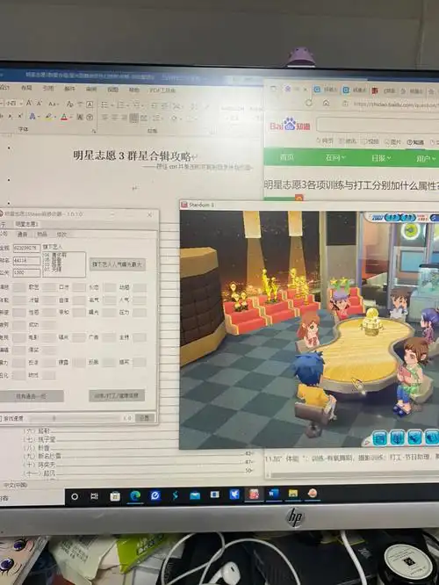Screen dimensions: 439x585
Task: Click the blue Text Effects A icon
Action: (32, 117)
